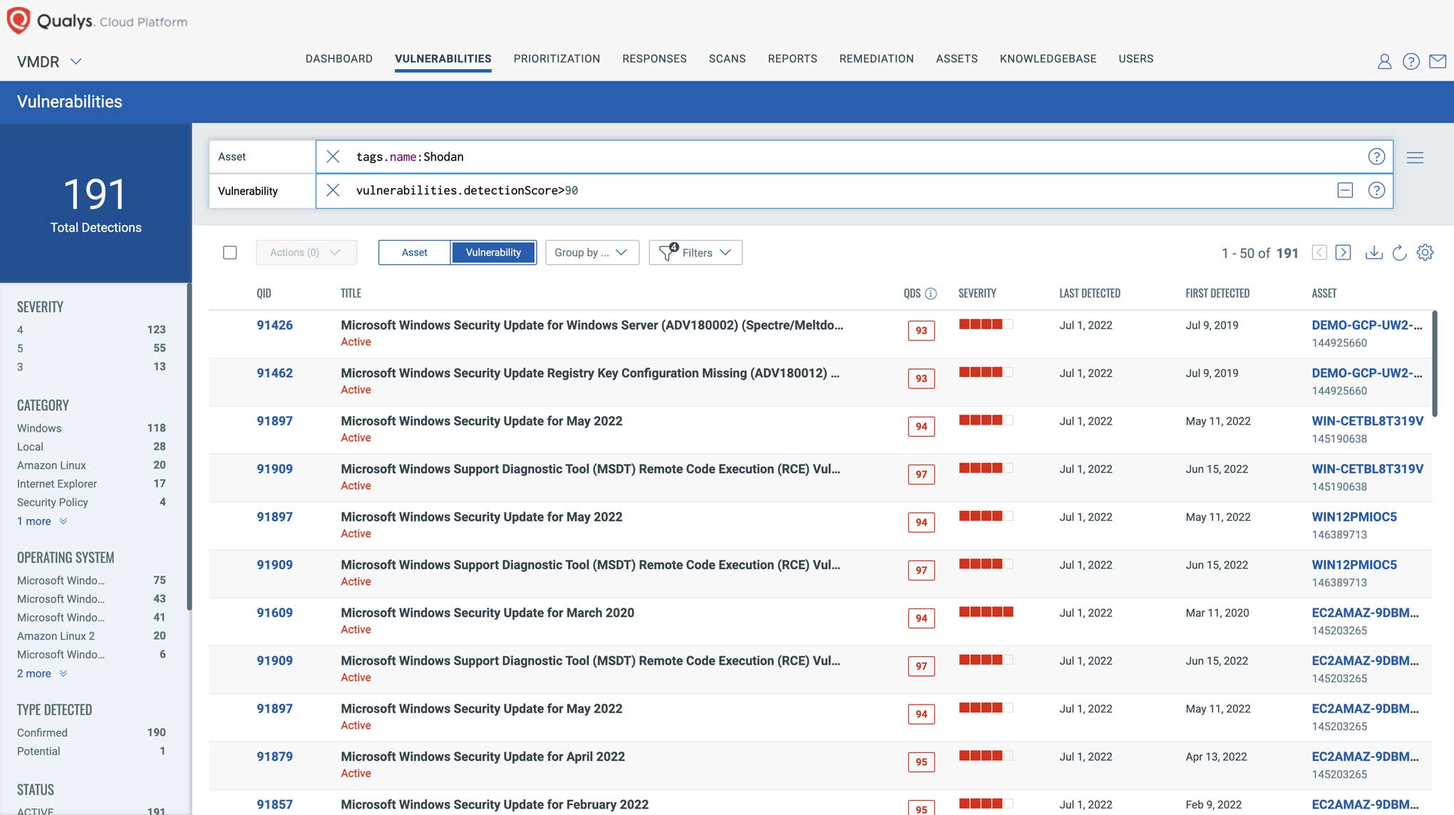The width and height of the screenshot is (1454, 815).
Task: Open QID 91879 link
Action: tap(274, 757)
